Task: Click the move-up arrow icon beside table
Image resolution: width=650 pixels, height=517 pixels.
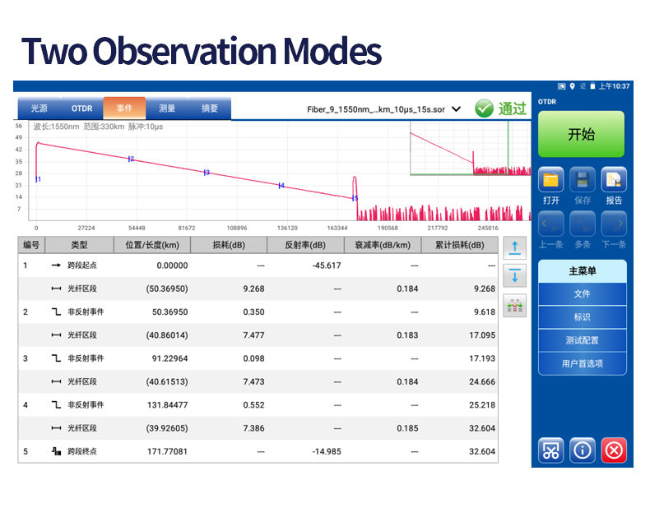Action: tap(515, 248)
